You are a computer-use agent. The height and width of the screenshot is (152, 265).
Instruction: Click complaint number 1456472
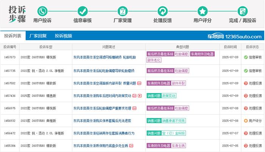coord(10,133)
